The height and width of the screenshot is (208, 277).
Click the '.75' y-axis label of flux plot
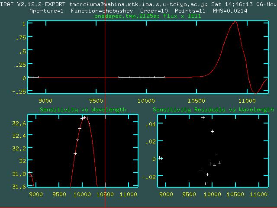pyautogui.click(x=21, y=38)
